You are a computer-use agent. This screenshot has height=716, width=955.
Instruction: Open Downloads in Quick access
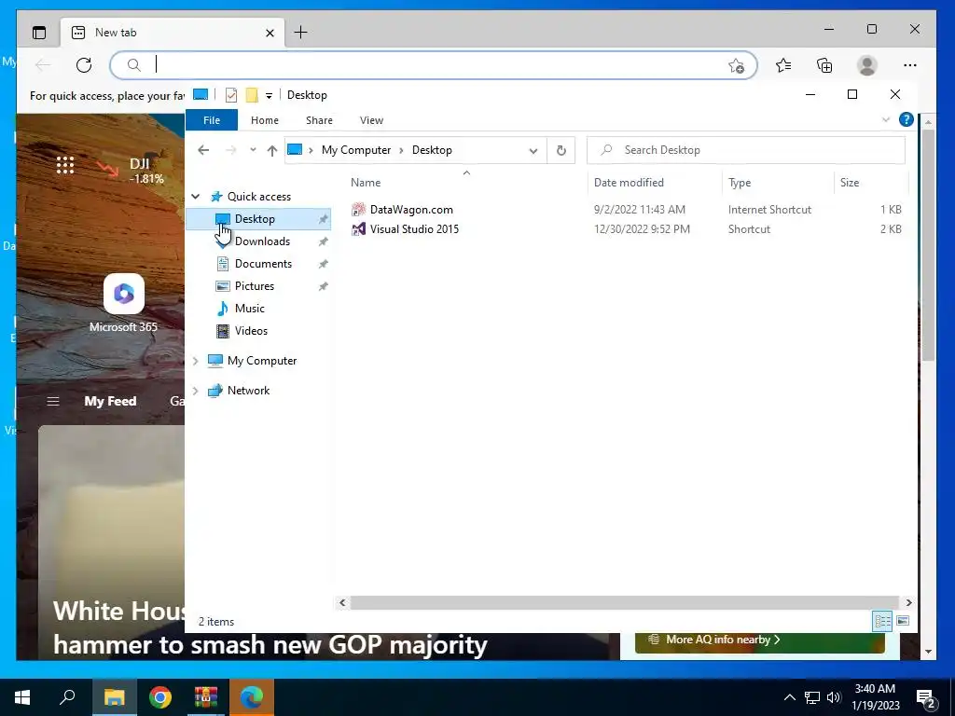[262, 241]
